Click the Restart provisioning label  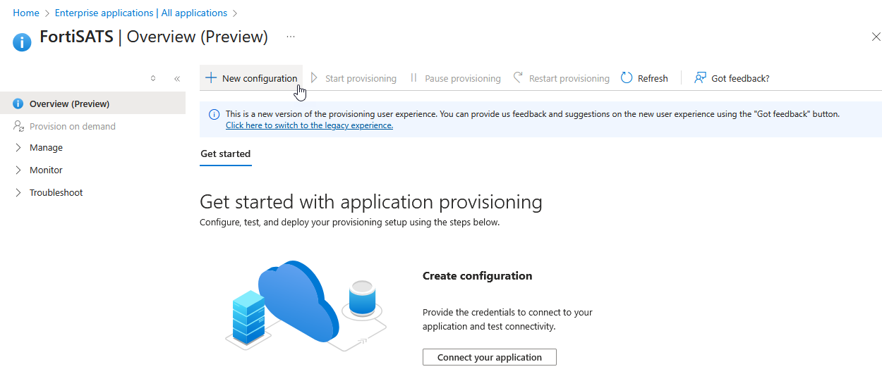[569, 79]
